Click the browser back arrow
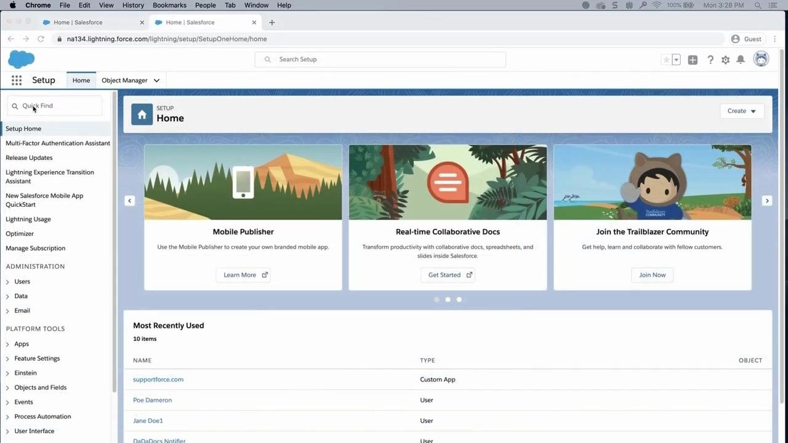 [x=11, y=39]
